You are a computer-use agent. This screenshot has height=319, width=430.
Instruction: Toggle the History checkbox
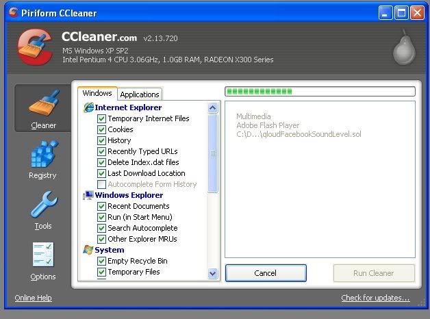[101, 140]
